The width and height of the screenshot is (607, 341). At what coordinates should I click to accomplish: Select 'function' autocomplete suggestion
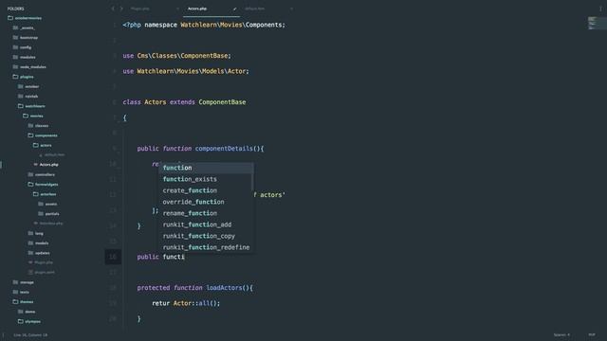click(x=206, y=168)
